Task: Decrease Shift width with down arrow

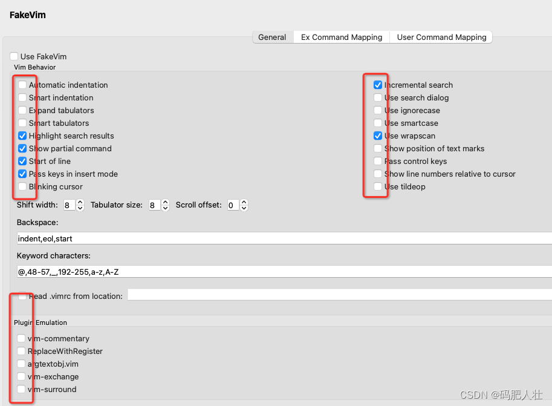Action: (80, 208)
